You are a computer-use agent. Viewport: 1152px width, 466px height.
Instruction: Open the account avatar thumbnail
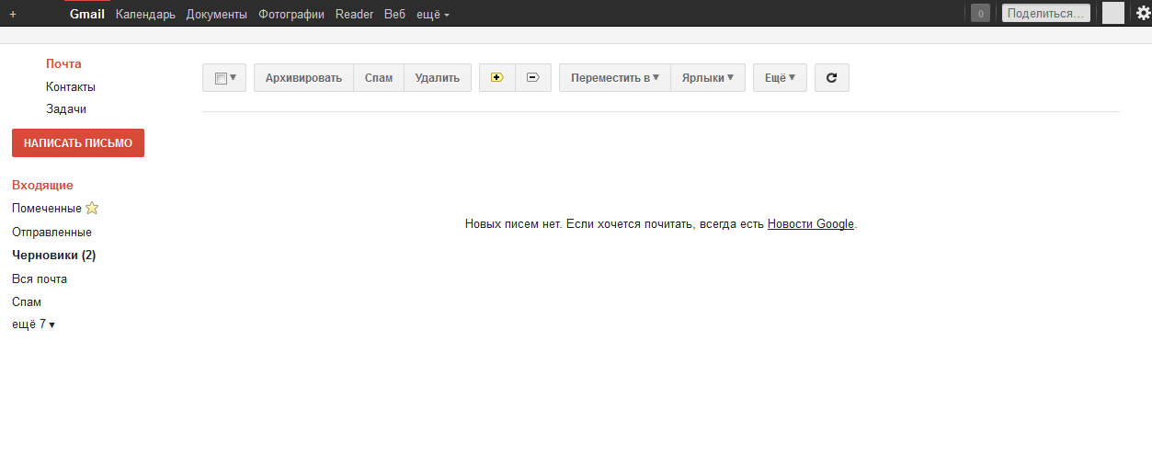coord(1113,13)
